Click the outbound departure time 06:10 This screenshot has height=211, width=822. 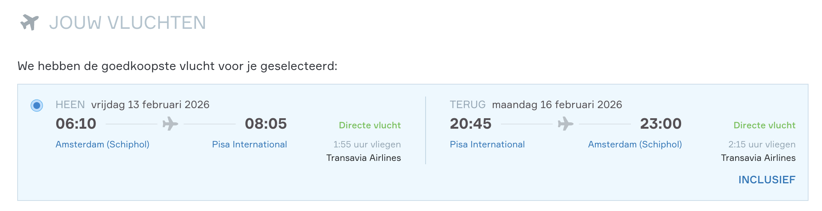tap(76, 124)
